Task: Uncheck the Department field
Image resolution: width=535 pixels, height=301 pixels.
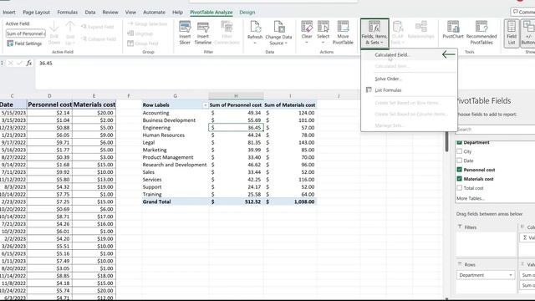Action: coord(459,142)
